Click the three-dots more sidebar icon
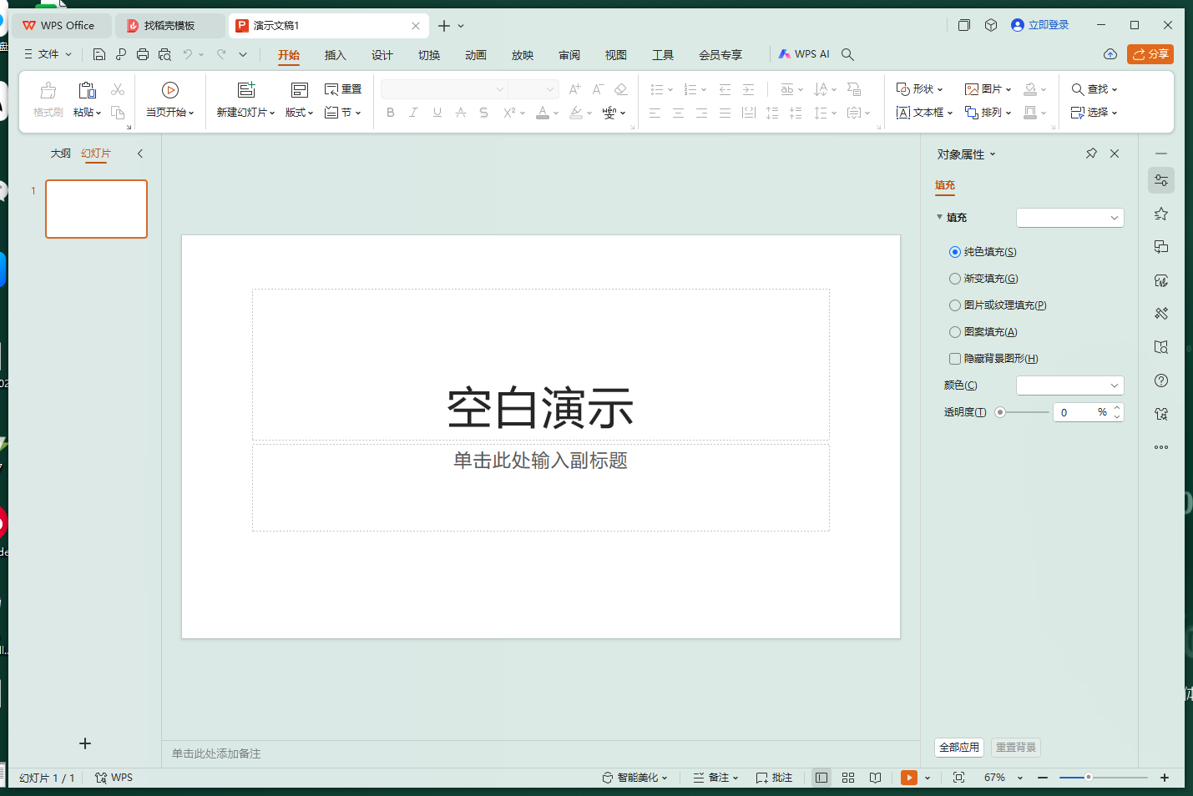Screen dimensions: 1193x796 coord(1161,447)
